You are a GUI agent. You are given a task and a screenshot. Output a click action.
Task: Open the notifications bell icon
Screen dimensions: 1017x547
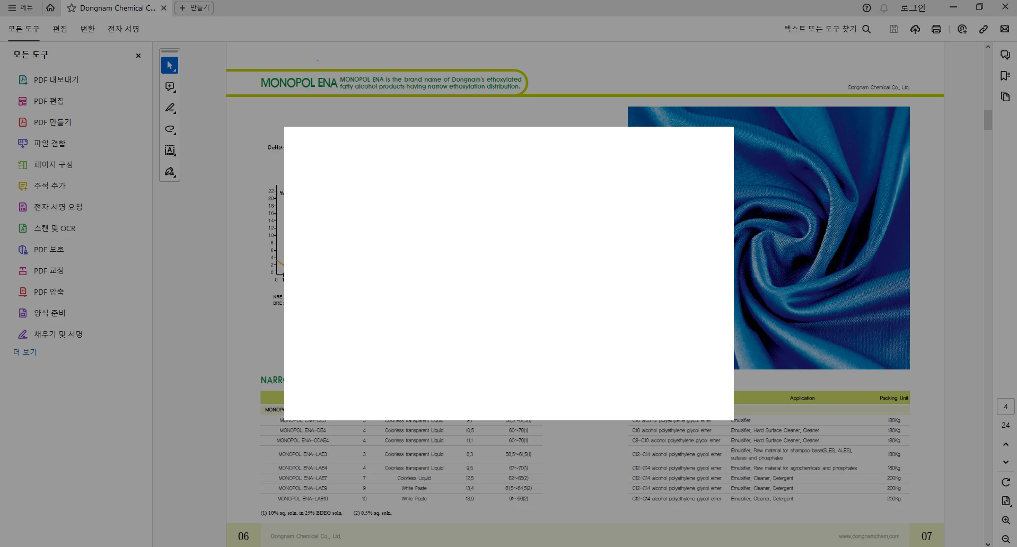[884, 8]
